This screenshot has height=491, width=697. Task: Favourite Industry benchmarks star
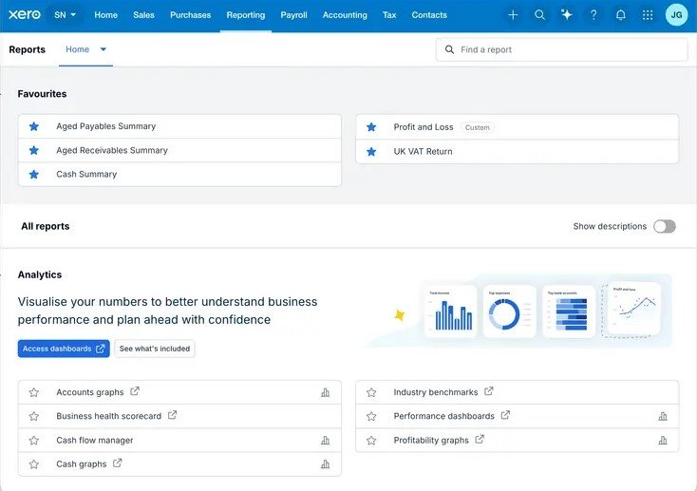pyautogui.click(x=371, y=392)
